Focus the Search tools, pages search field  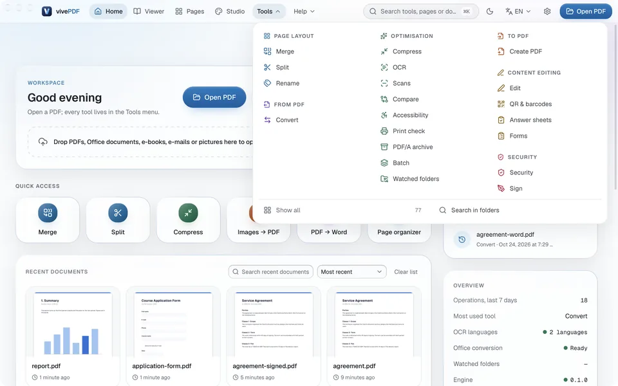420,12
